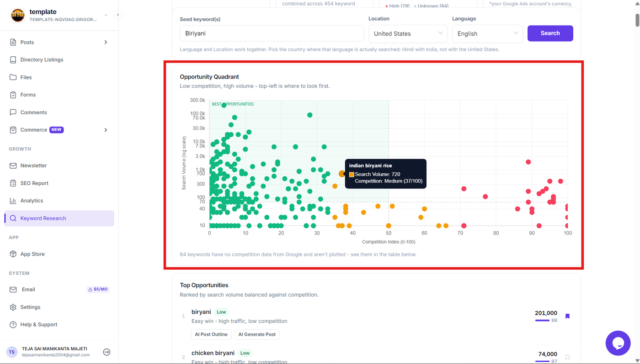The height and width of the screenshot is (364, 640).
Task: Open the chat support bubble
Action: 618,343
